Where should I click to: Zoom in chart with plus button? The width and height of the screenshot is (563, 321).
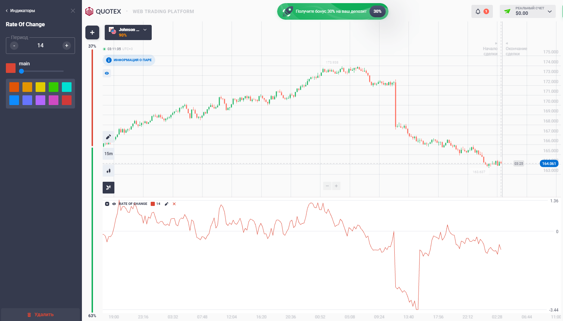[x=336, y=186]
